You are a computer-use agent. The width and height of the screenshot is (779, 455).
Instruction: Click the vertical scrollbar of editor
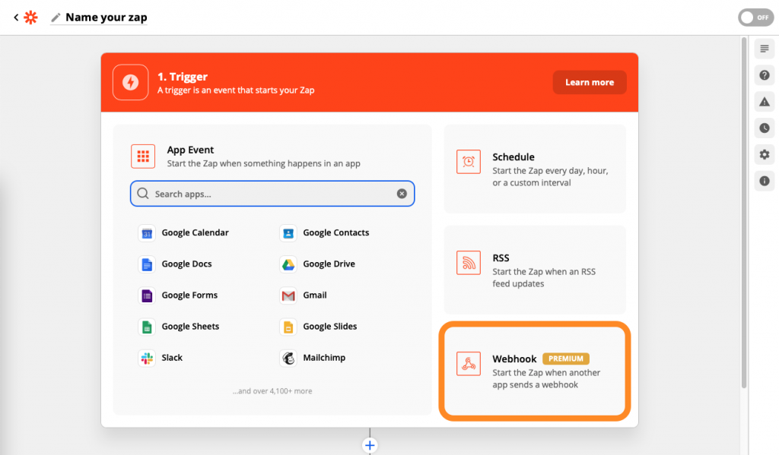[x=744, y=213]
